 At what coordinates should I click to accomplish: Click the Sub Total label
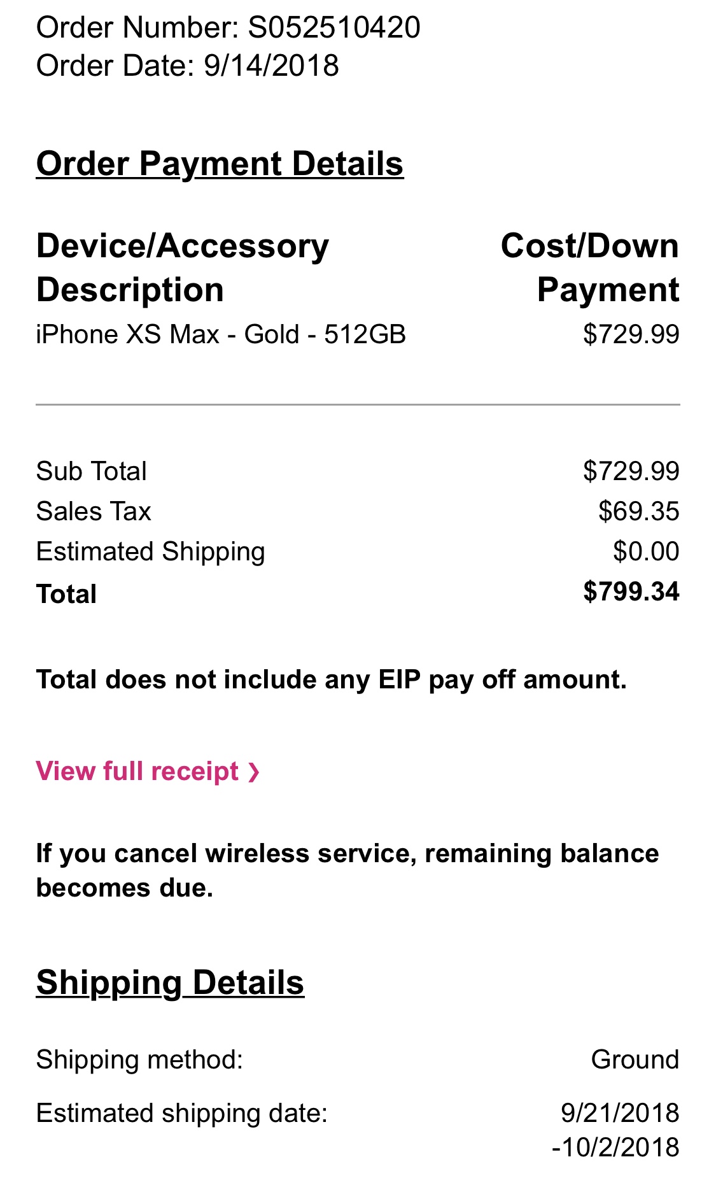pos(91,471)
